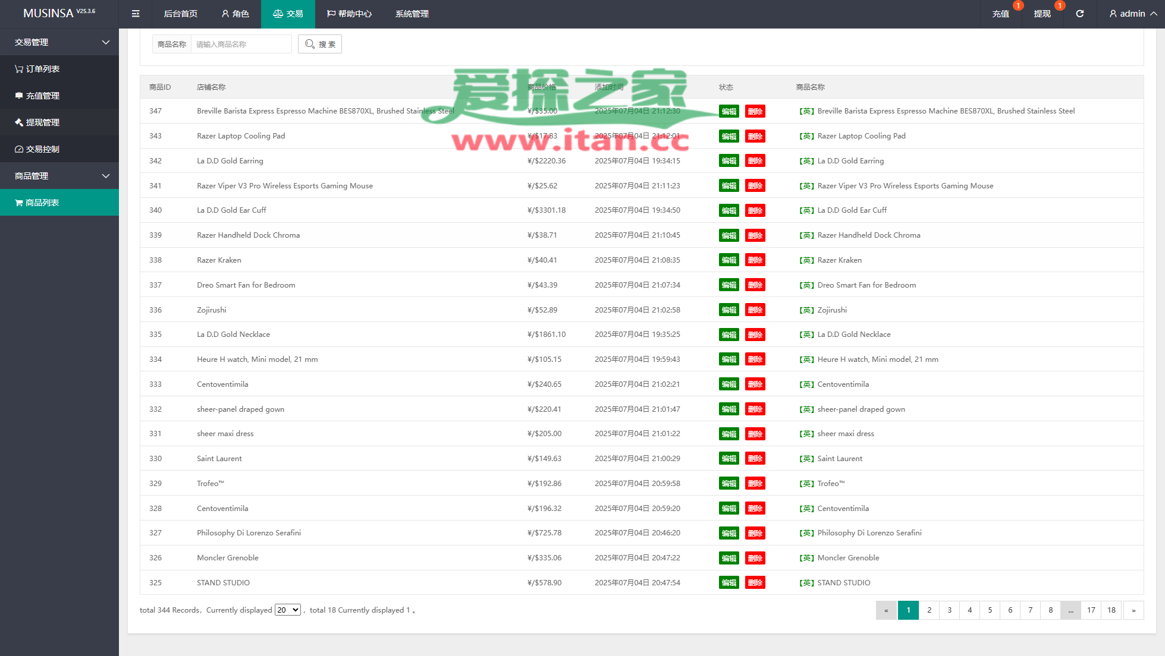Click the search magnifier 搜索 button
The image size is (1165, 656).
tap(320, 44)
